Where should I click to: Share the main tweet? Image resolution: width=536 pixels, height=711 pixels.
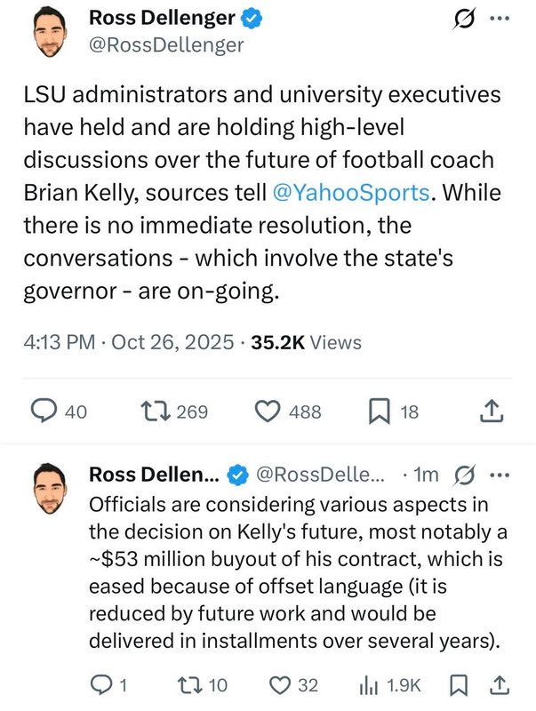tap(492, 411)
